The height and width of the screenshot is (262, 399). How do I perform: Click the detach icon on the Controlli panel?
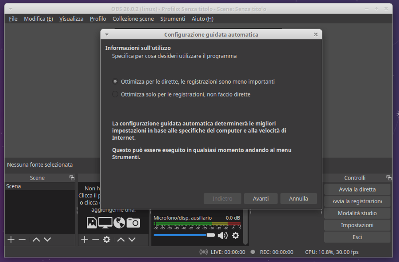point(389,178)
